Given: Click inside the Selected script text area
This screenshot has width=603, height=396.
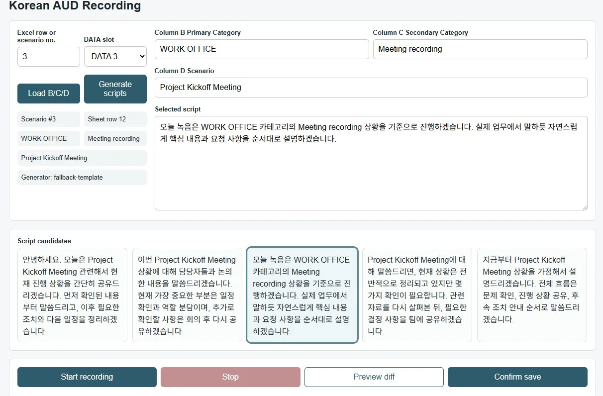Looking at the screenshot, I should point(371,163).
